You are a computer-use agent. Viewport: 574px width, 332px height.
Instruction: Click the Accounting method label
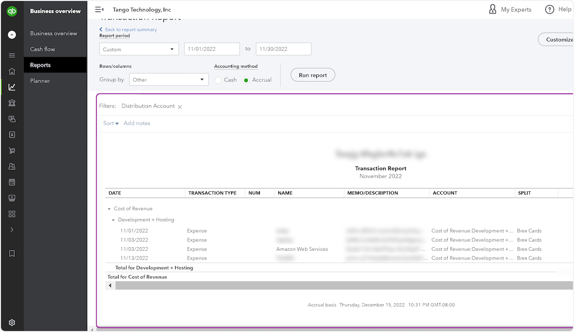tap(236, 66)
